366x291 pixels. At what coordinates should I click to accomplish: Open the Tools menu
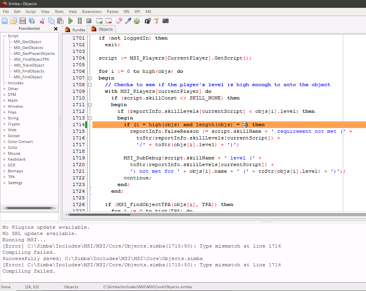59,12
